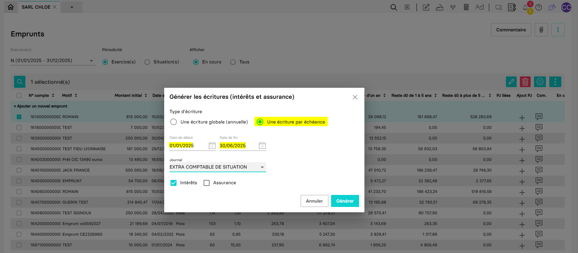Viewport: 578px width, 253px height.
Task: Enable the Assurance checkbox
Action: coord(207,183)
